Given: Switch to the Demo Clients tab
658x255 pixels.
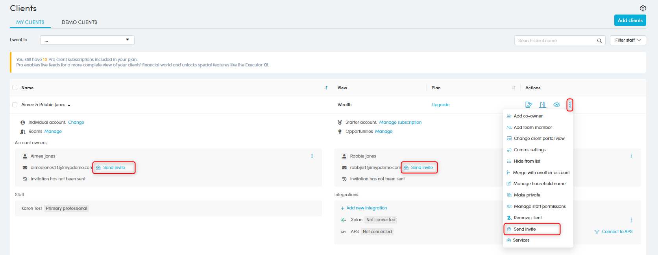Looking at the screenshot, I should coord(79,22).
